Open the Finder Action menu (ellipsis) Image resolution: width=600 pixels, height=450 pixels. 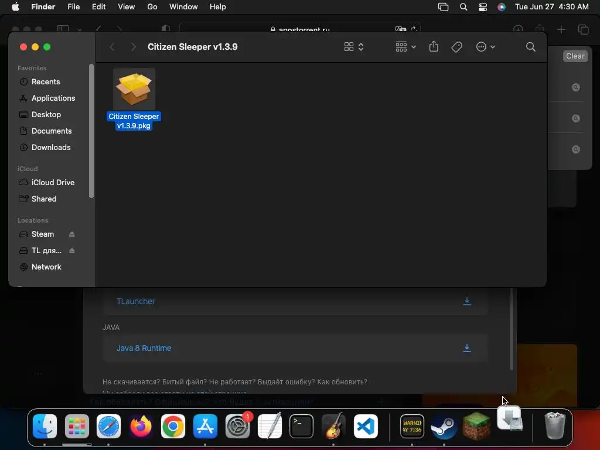click(486, 47)
